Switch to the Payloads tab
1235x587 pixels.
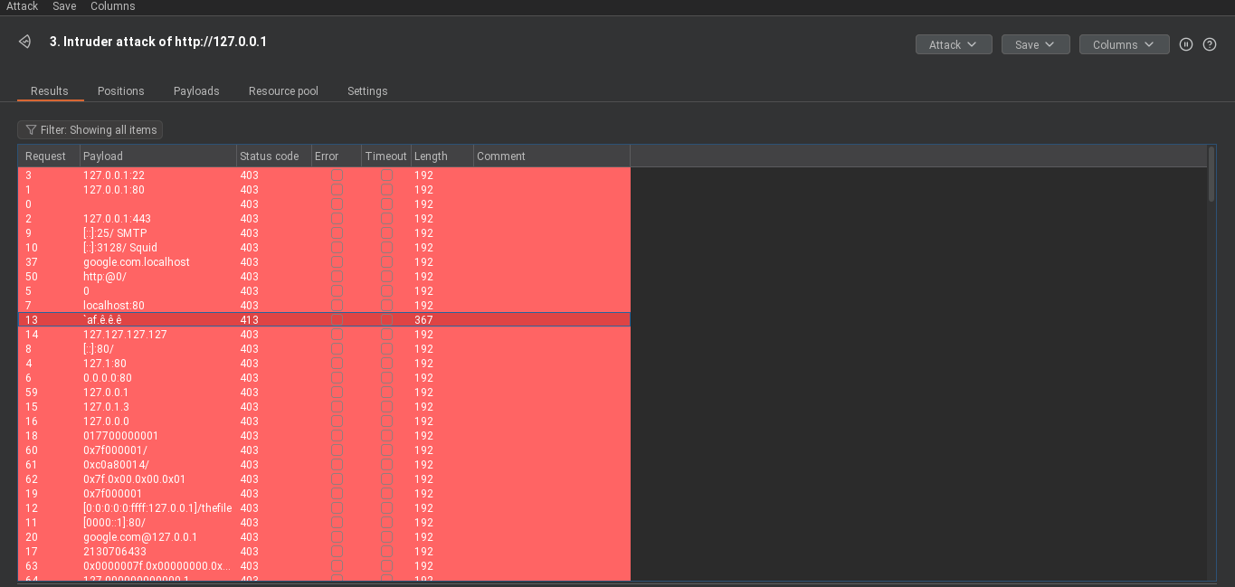click(196, 91)
